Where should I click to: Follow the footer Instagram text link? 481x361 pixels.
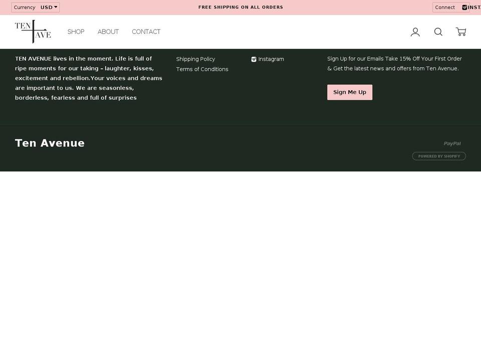(x=271, y=59)
